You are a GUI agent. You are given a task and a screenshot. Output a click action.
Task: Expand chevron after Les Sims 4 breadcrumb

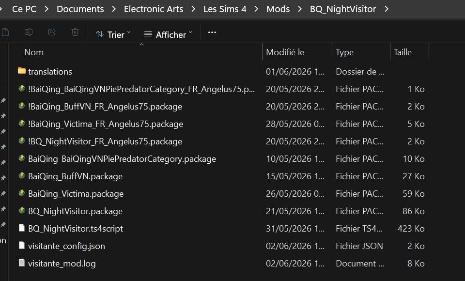coord(256,9)
